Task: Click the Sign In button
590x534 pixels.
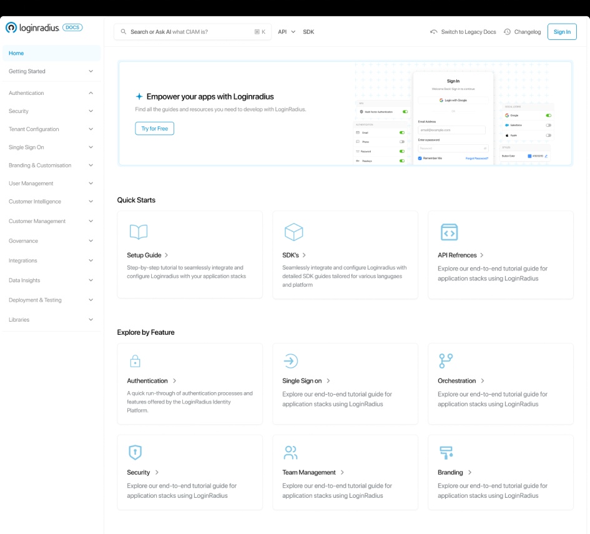Action: click(x=562, y=32)
